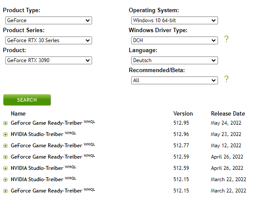Click the Version column header

click(x=183, y=113)
